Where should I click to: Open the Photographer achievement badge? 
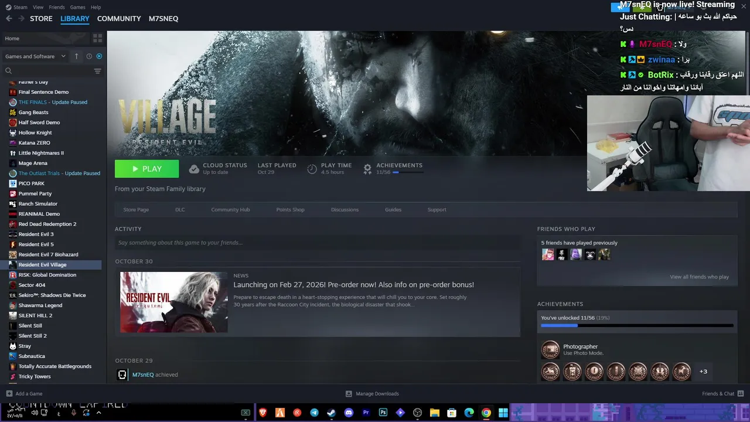click(x=550, y=350)
